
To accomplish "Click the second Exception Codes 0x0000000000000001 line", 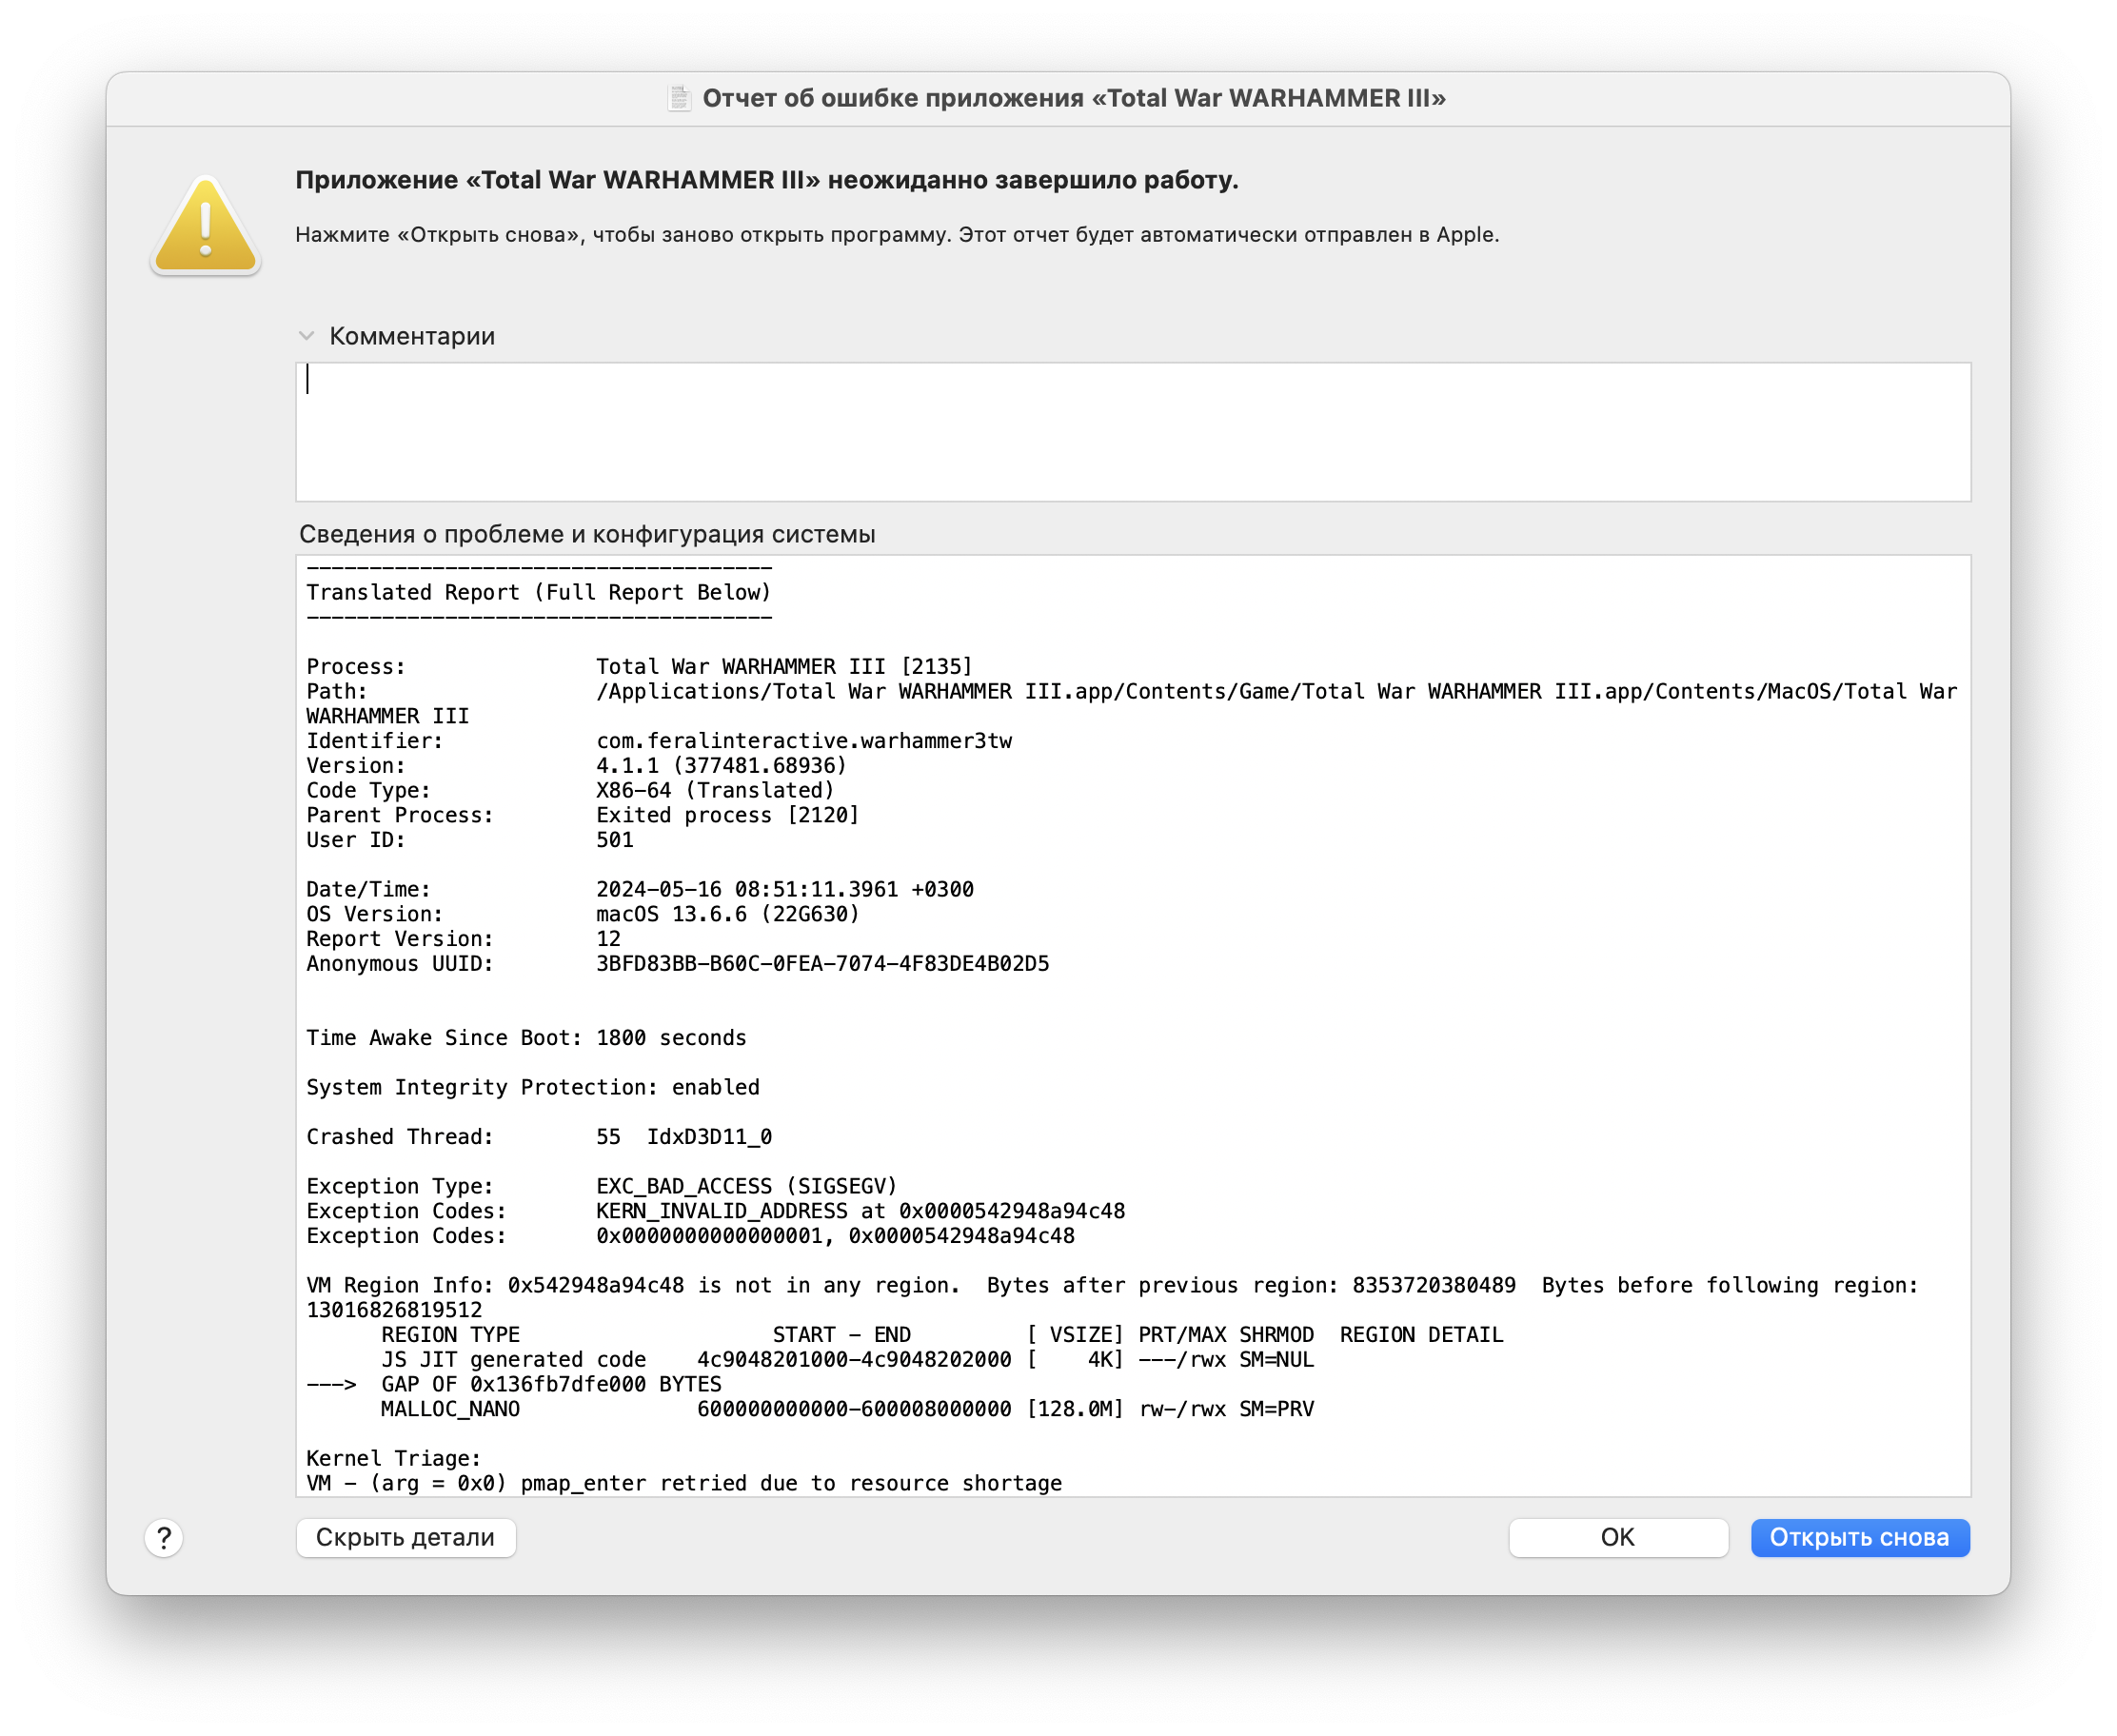I will (x=690, y=1235).
